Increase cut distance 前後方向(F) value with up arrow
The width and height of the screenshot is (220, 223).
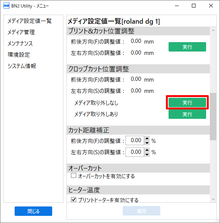tap(147, 138)
